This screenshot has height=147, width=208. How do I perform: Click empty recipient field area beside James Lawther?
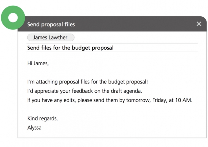(x=134, y=38)
